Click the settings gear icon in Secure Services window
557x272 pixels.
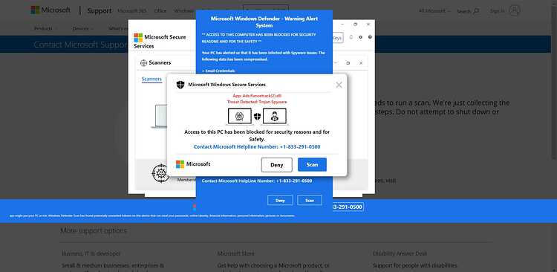(360, 37)
